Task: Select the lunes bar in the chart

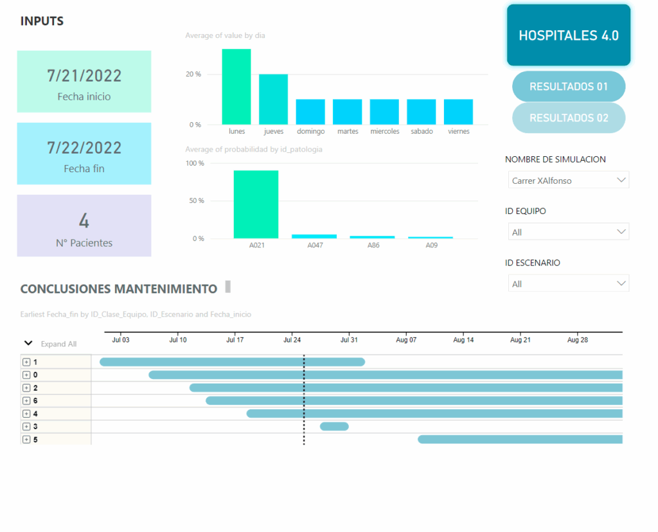Action: (x=236, y=87)
